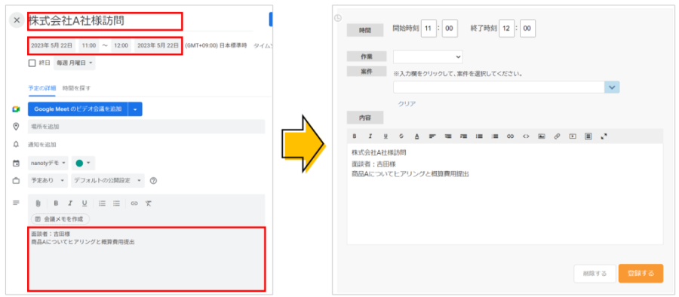This screenshot has height=297, width=679.
Task: Click 通知を追加 to add notification
Action: click(42, 144)
